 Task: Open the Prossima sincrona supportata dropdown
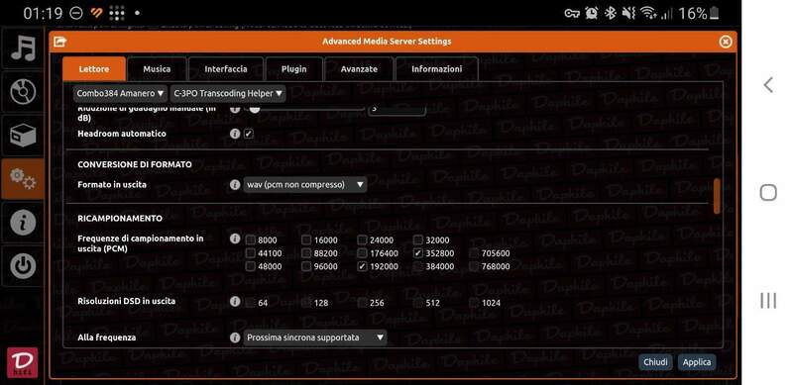[315, 337]
